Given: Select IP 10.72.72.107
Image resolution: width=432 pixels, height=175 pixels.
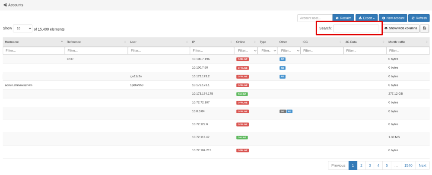Looking at the screenshot, I should [200, 102].
